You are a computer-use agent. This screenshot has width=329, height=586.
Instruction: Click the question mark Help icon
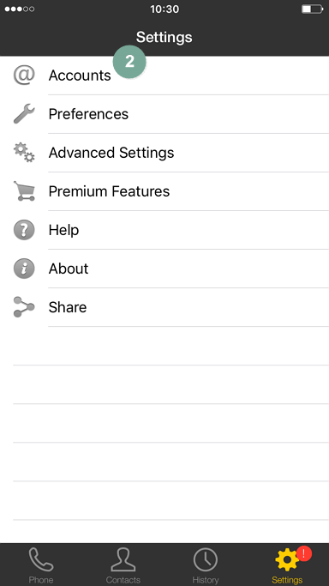[24, 230]
